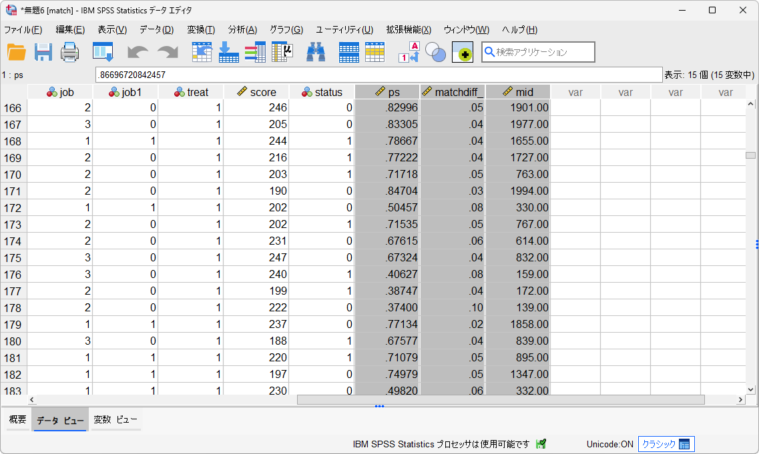
Task: Click the vertical scrollbar down arrow
Action: tap(751, 389)
